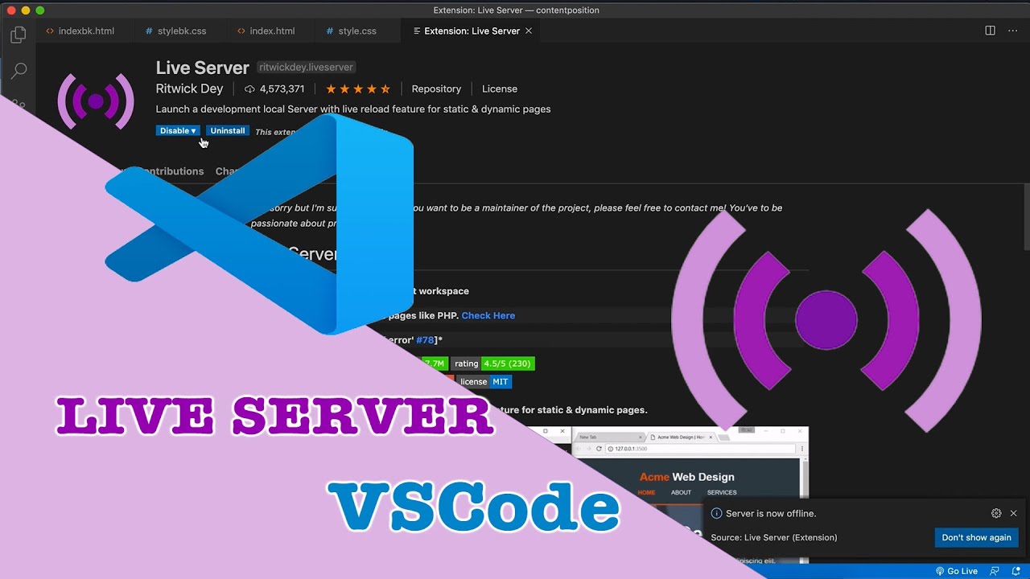1030x579 pixels.
Task: Click the Ritwick Dey publisher name
Action: point(189,89)
